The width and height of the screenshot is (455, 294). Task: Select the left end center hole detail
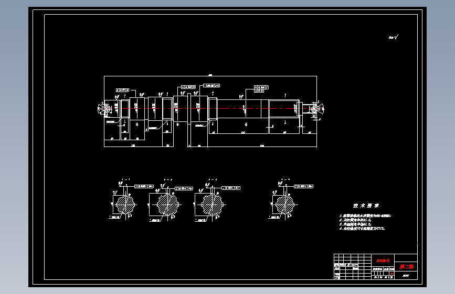(x=104, y=108)
